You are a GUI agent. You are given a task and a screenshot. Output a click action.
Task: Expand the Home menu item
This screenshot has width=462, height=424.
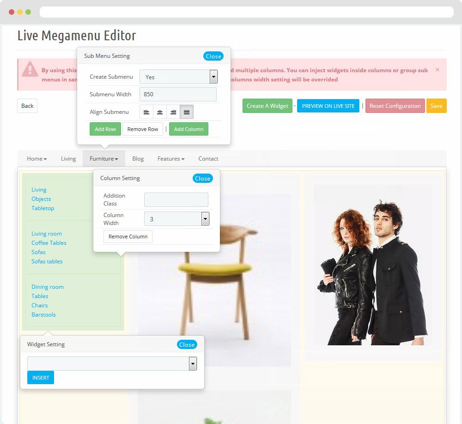pyautogui.click(x=37, y=159)
